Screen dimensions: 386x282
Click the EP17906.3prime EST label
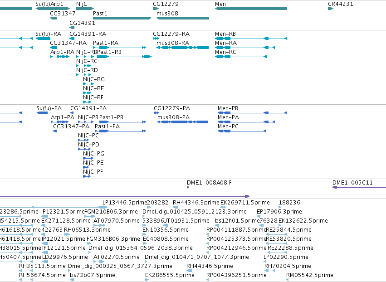[279, 212]
